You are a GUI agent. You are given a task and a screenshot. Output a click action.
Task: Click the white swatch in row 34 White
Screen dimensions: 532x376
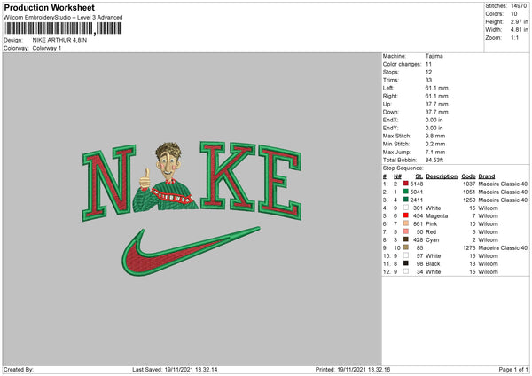(x=406, y=271)
